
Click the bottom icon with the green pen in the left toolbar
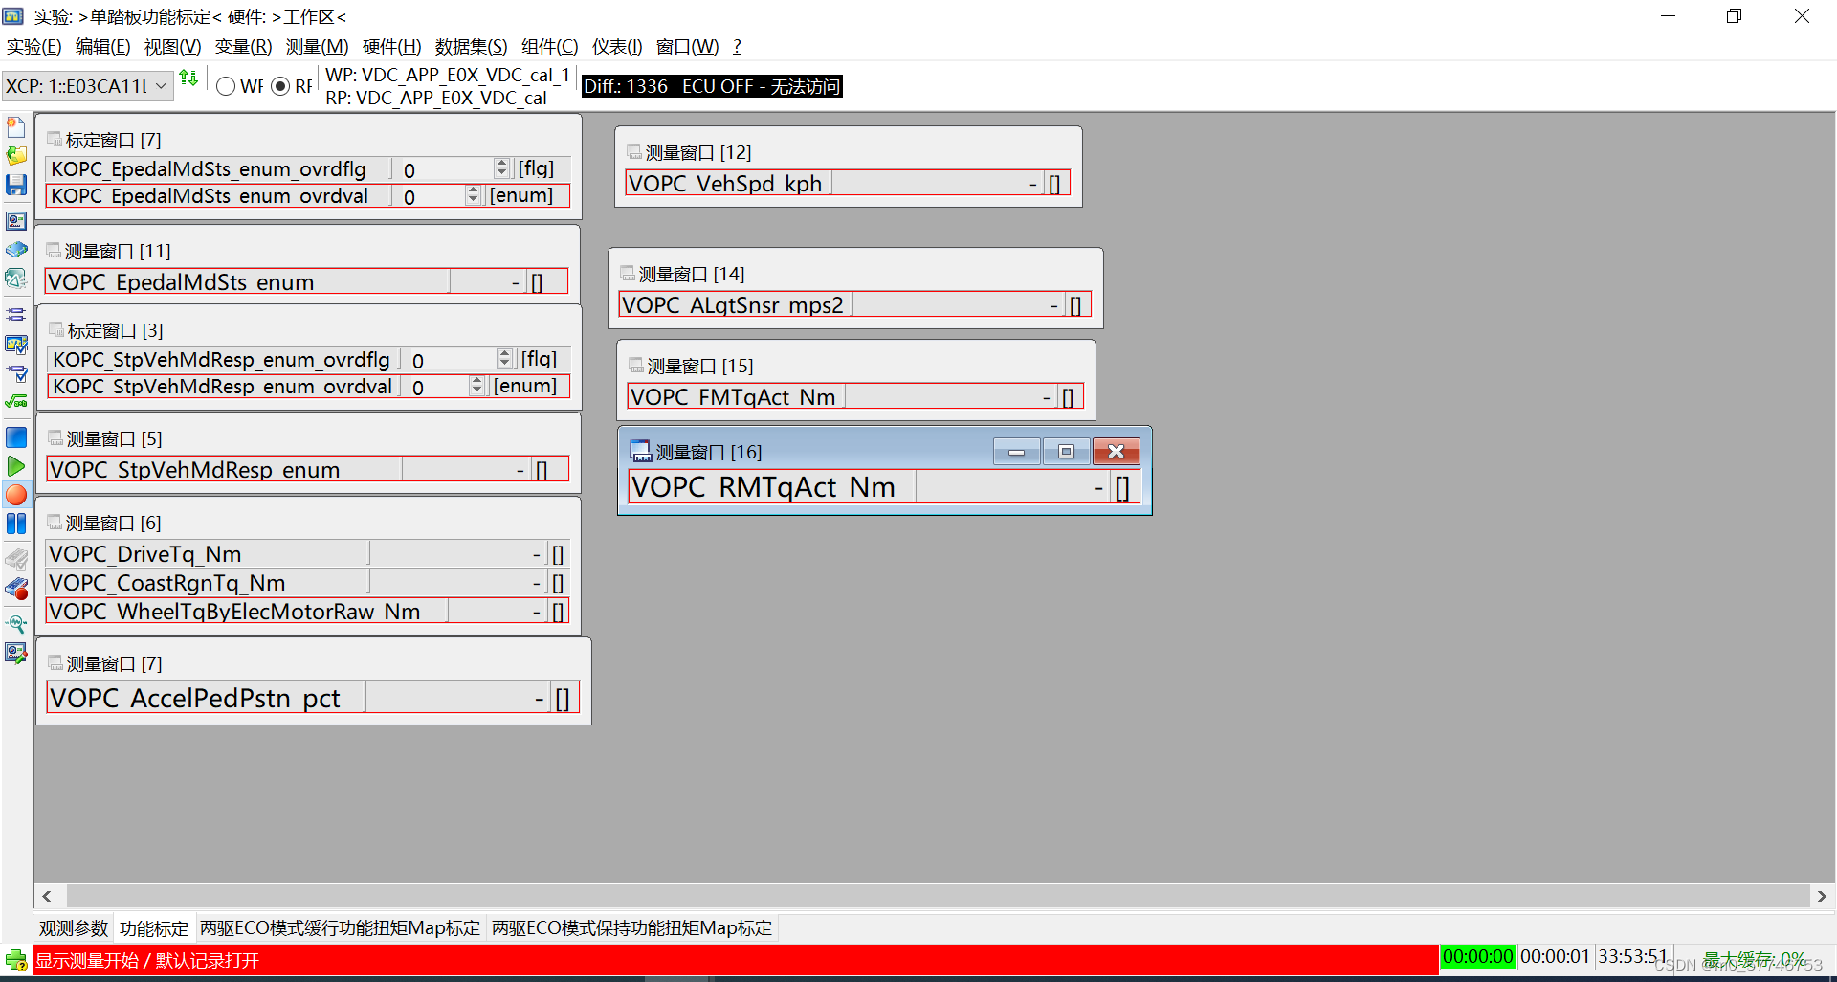pos(16,653)
